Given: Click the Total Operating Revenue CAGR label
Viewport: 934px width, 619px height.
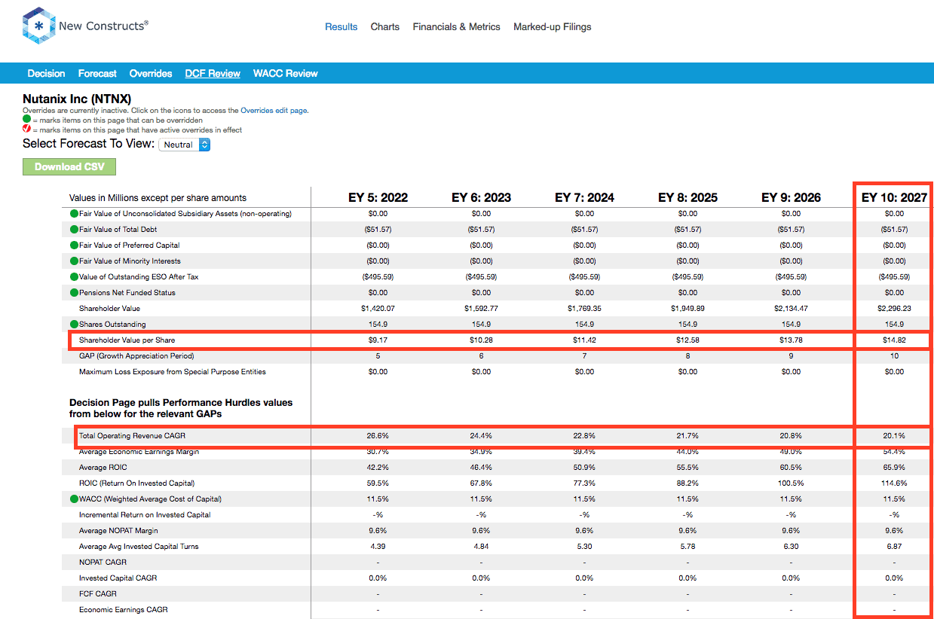Looking at the screenshot, I should pyautogui.click(x=132, y=436).
